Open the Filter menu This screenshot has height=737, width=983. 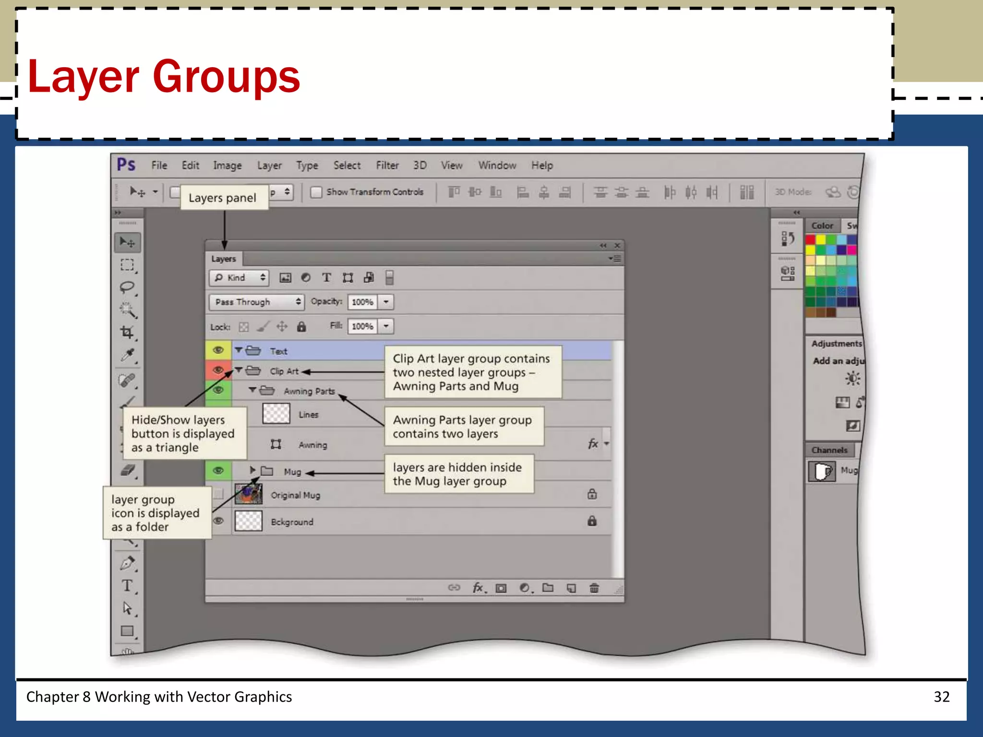tap(387, 166)
